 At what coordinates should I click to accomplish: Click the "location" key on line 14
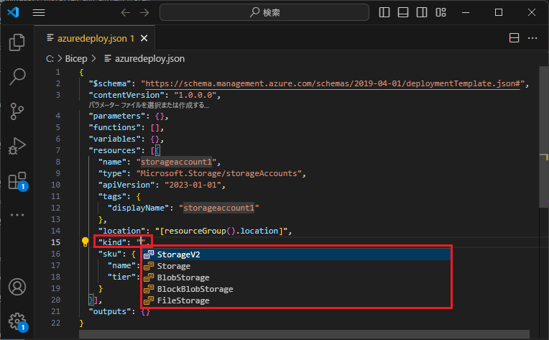pyautogui.click(x=121, y=231)
